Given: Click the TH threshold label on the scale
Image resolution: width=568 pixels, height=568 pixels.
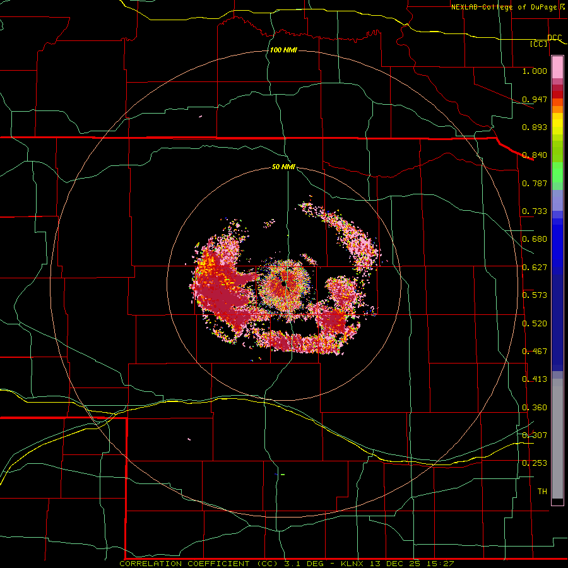Looking at the screenshot, I should pyautogui.click(x=542, y=492).
